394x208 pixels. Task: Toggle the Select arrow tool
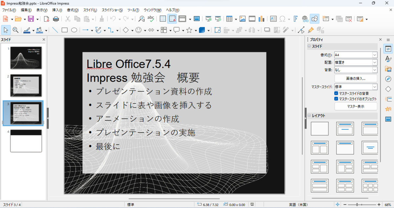tap(6, 30)
